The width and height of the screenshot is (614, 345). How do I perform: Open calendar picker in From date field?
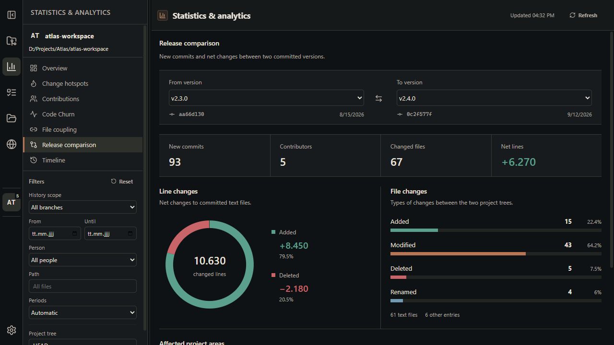coord(74,234)
